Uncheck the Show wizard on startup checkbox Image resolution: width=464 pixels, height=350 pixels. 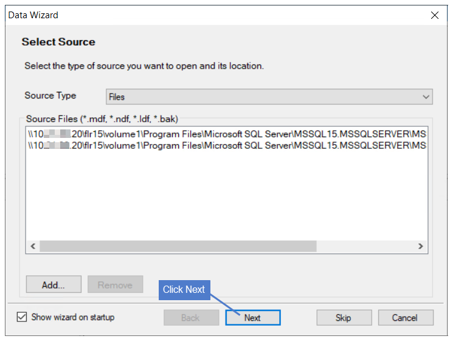click(x=22, y=317)
